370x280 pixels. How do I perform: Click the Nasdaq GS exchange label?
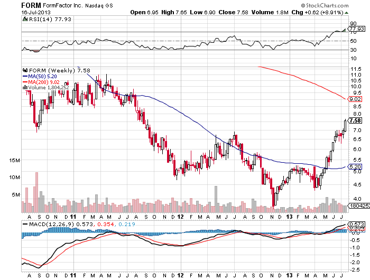pyautogui.click(x=99, y=5)
